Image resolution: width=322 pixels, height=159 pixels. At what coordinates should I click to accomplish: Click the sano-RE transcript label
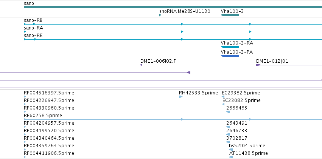[x=33, y=36]
